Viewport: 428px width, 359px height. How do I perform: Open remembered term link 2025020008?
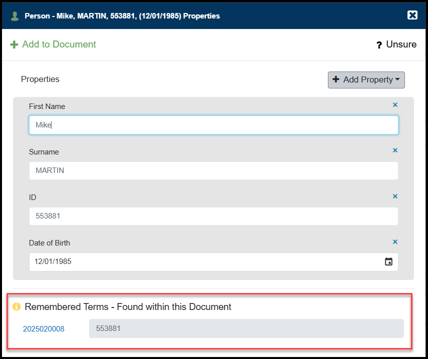coord(44,328)
